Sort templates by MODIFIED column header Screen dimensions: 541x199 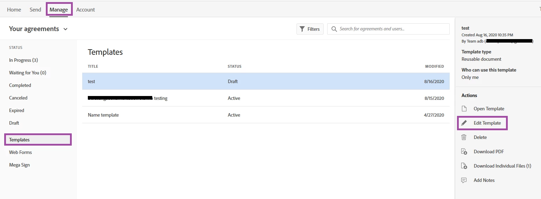point(435,66)
